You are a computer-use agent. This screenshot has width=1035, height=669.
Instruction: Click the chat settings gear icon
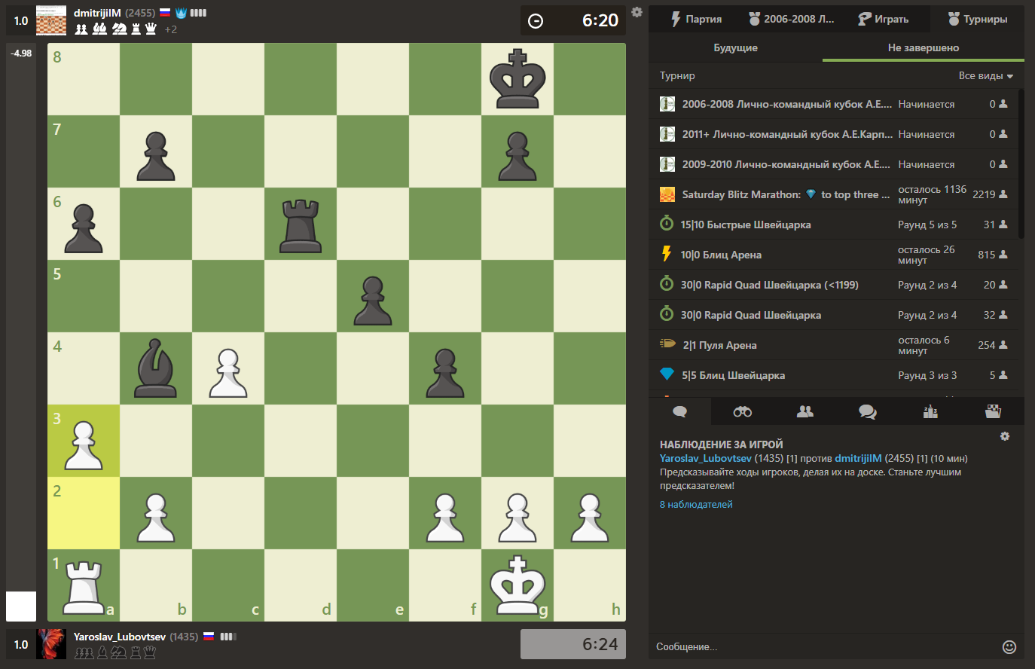[1004, 436]
